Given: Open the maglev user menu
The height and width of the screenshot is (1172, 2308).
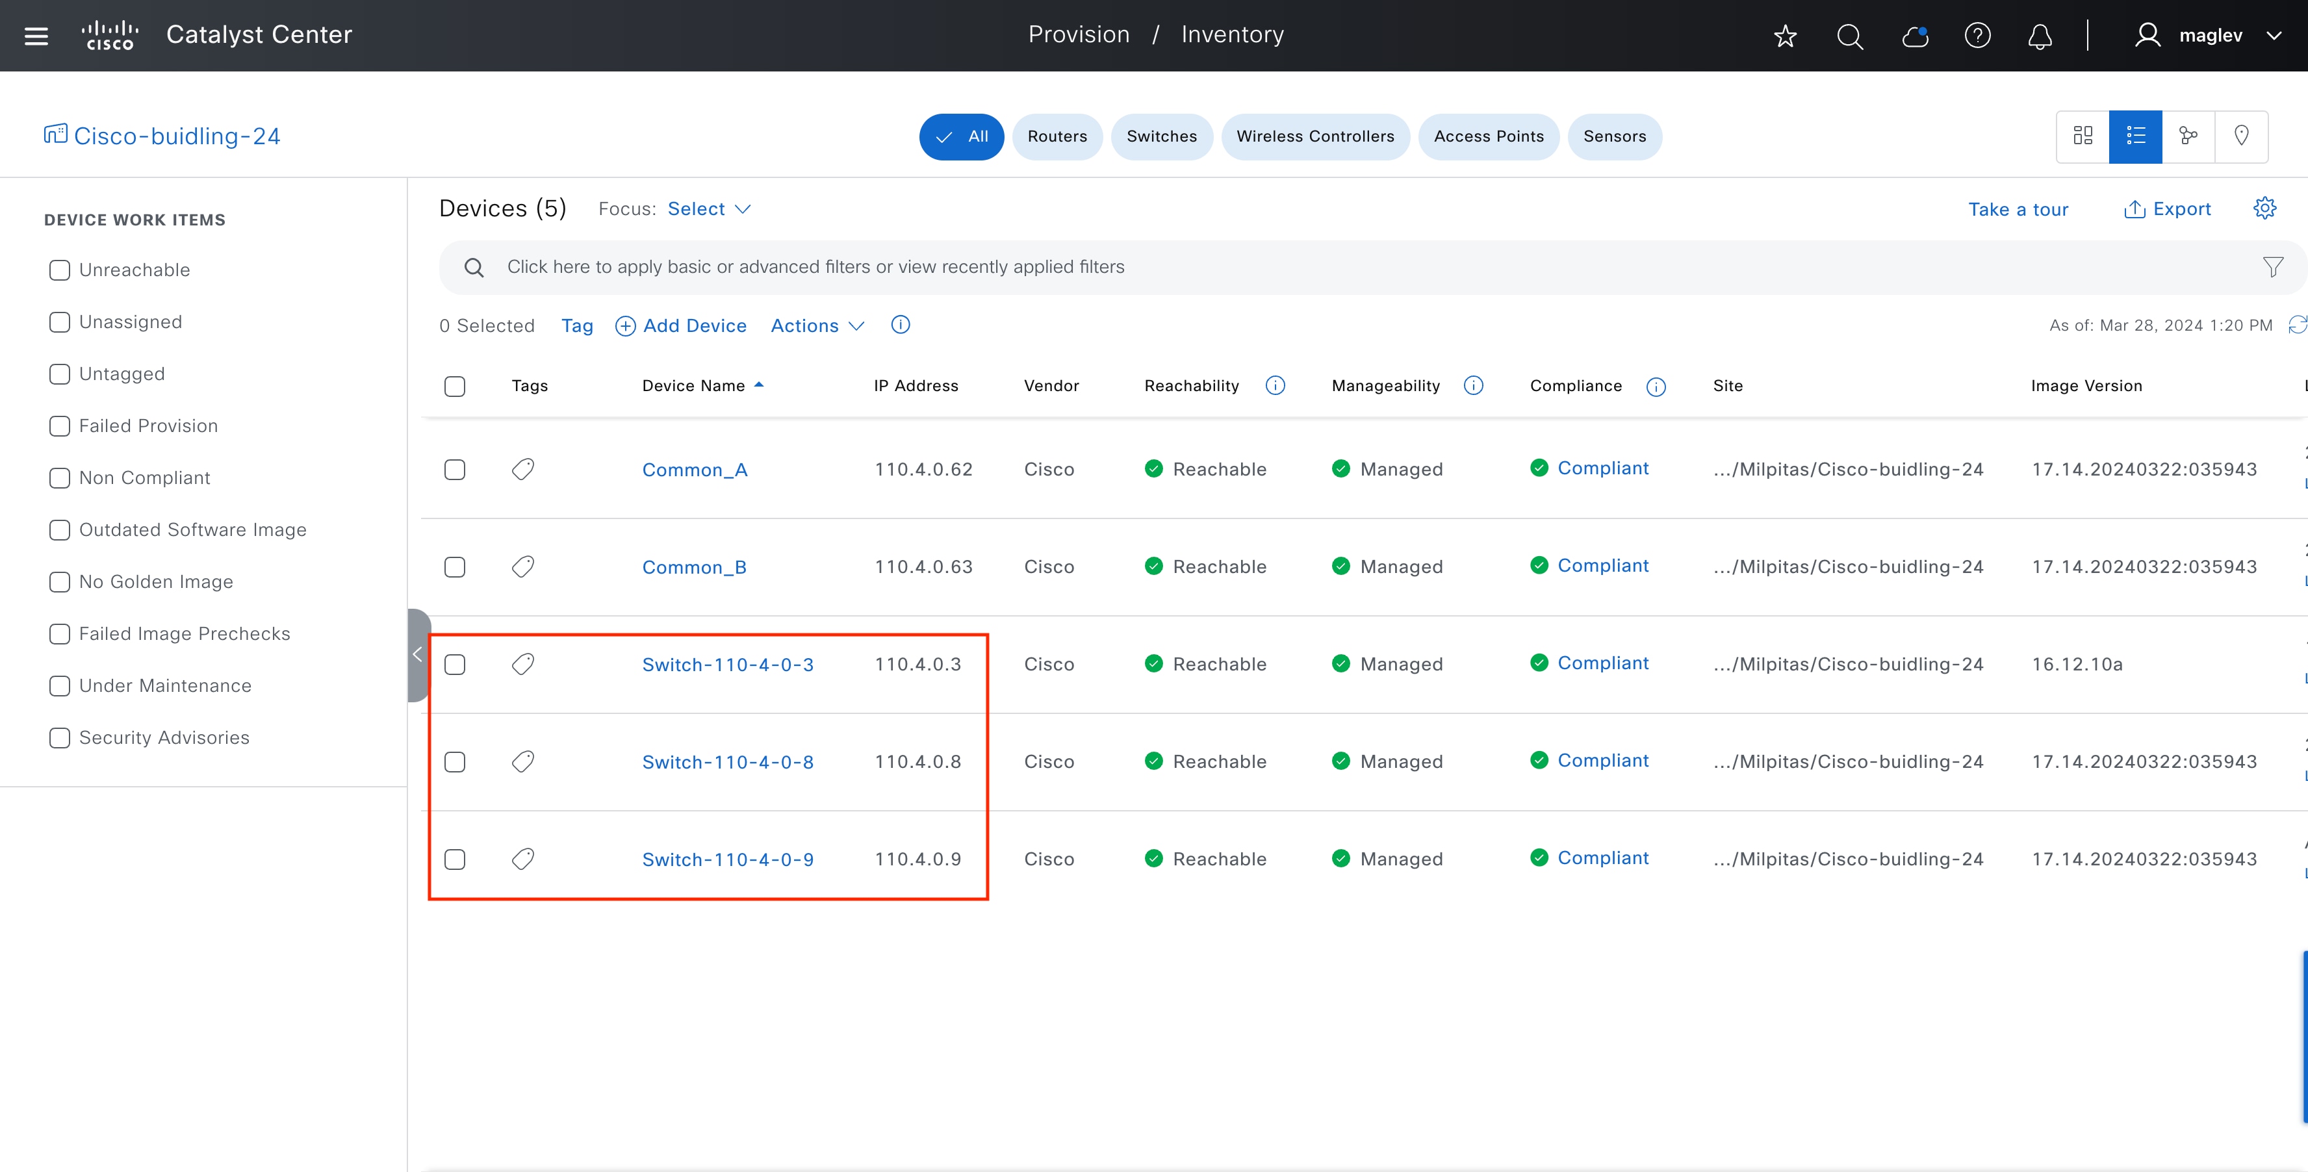Looking at the screenshot, I should (2209, 36).
